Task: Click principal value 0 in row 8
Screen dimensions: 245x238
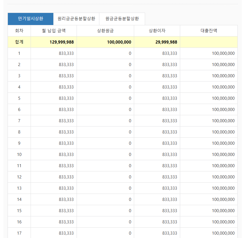Action: coord(130,132)
